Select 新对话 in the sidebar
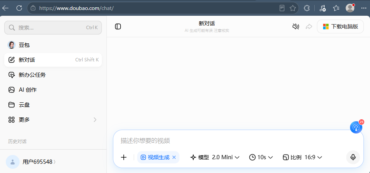 click(x=53, y=60)
